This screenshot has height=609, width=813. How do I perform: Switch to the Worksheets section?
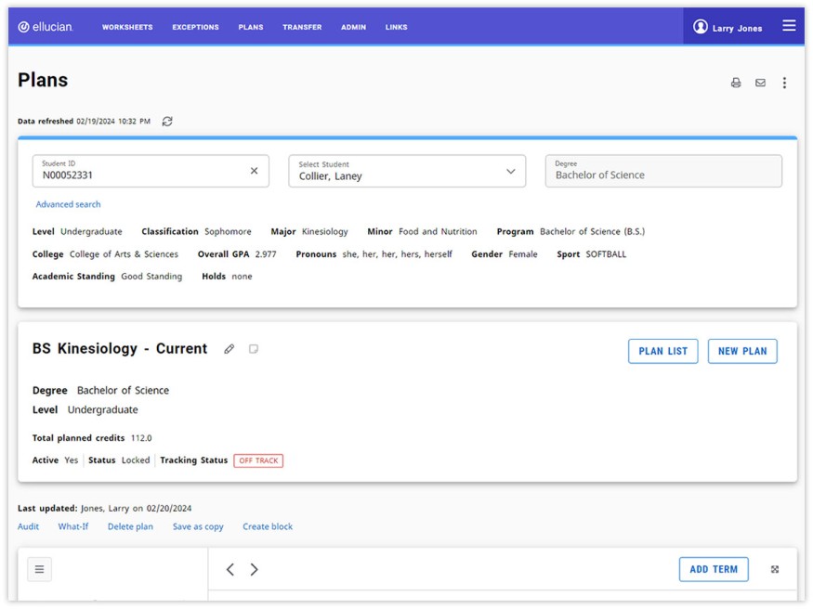pyautogui.click(x=127, y=27)
